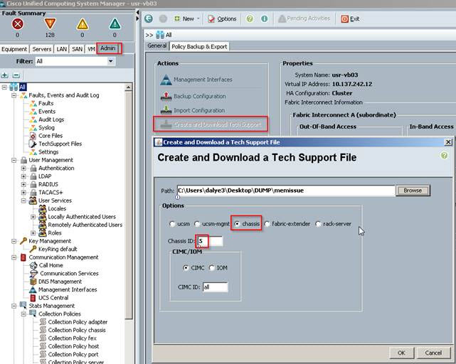Switch to the Policy Backup & Export tab
Image resolution: width=456 pixels, height=364 pixels.
click(198, 46)
